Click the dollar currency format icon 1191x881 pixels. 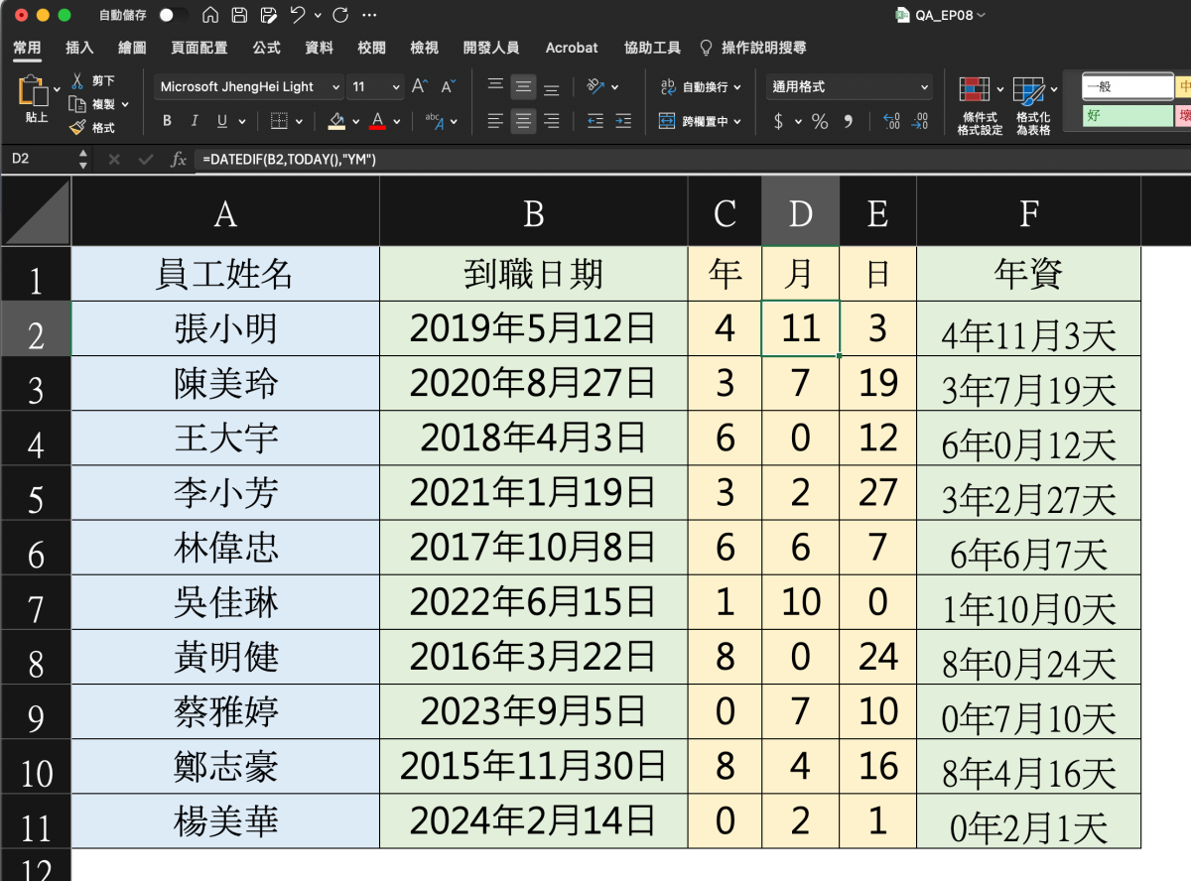[x=778, y=121]
